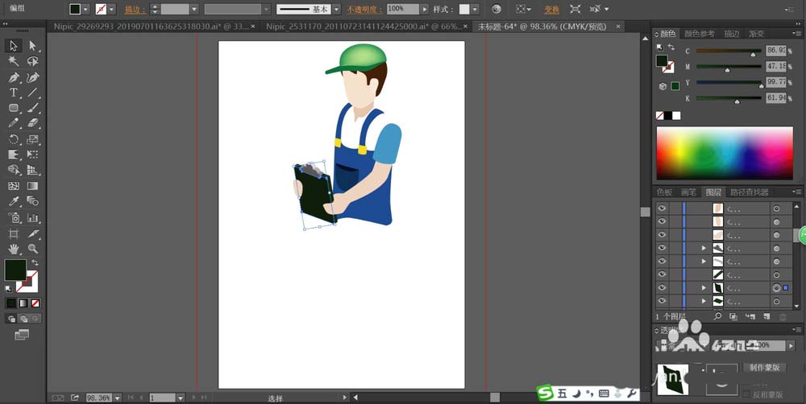Click the 变换 link in control bar
Viewport: 806px width, 404px height.
pyautogui.click(x=551, y=10)
